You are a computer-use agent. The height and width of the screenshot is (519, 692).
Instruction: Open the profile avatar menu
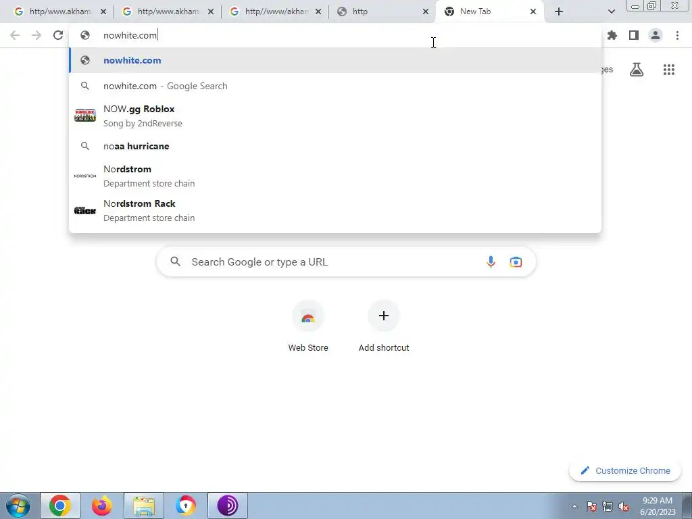656,35
